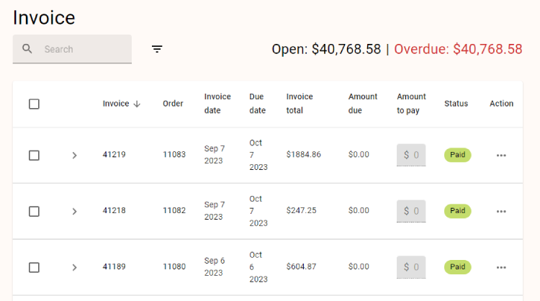540x301 pixels.
Task: Click the Invoice total column header
Action: 300,104
